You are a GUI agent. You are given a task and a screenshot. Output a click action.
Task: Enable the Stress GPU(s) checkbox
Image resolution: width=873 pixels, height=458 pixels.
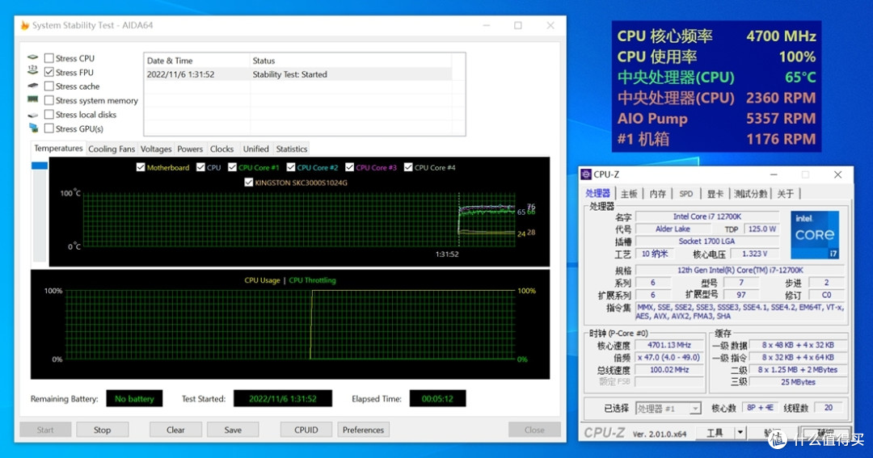(49, 128)
